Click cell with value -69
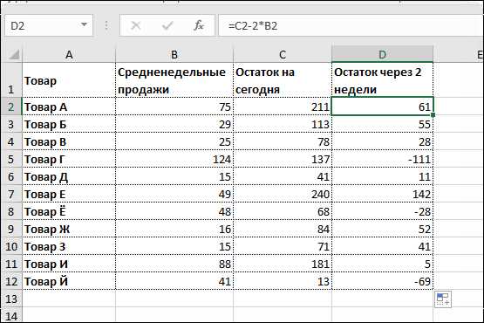The height and width of the screenshot is (323, 484). [x=383, y=281]
